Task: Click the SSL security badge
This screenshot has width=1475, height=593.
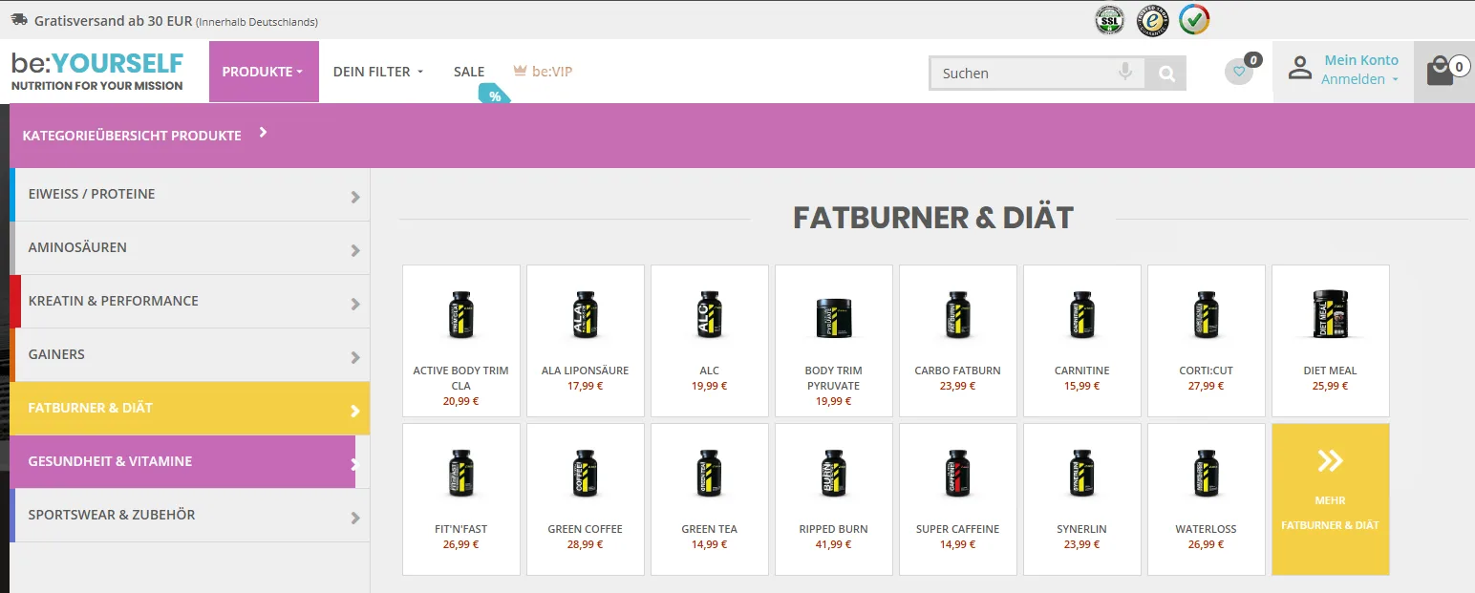Action: pos(1110,20)
